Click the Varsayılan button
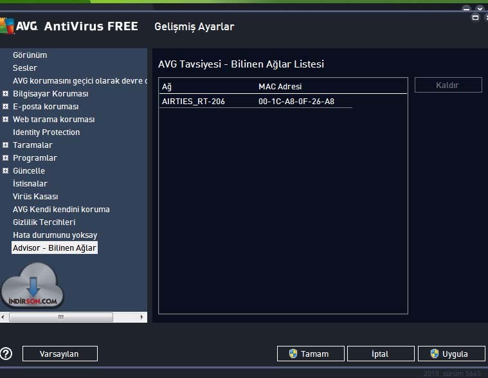Image resolution: width=488 pixels, height=378 pixels. (60, 354)
